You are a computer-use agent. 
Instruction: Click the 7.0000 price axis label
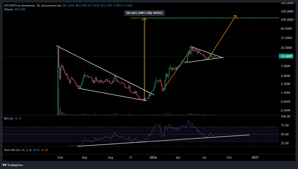click(x=285, y=66)
